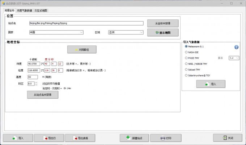
Task: Click the 站点名 site name text field
Action: [x=86, y=23]
